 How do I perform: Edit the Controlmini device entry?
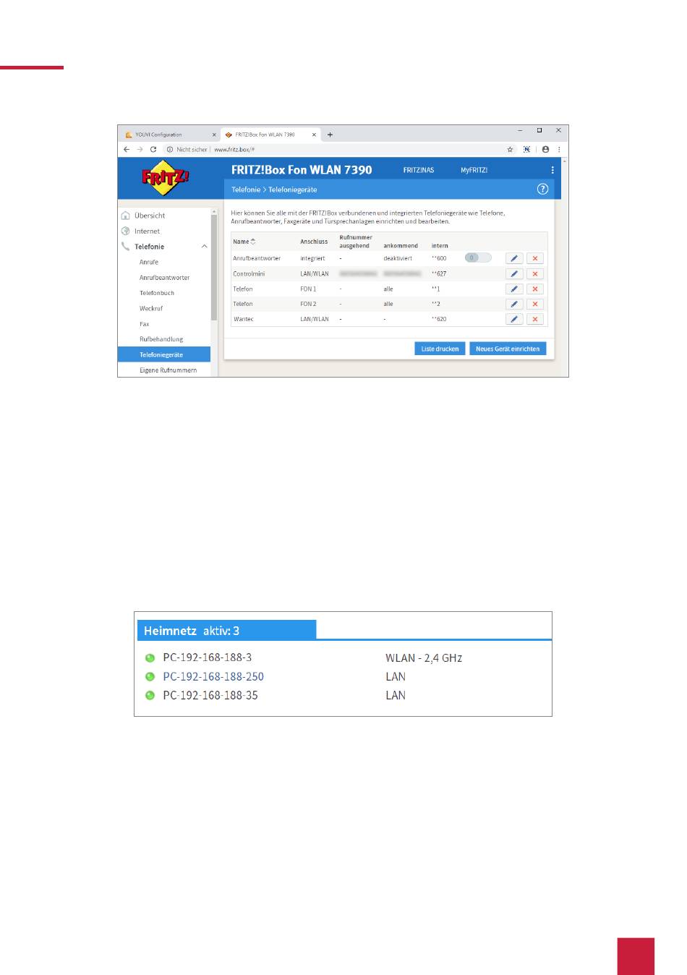(514, 273)
